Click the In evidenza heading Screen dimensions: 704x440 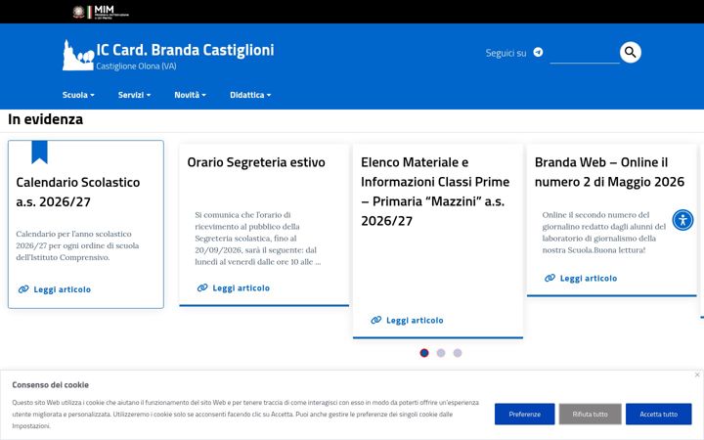pos(45,119)
